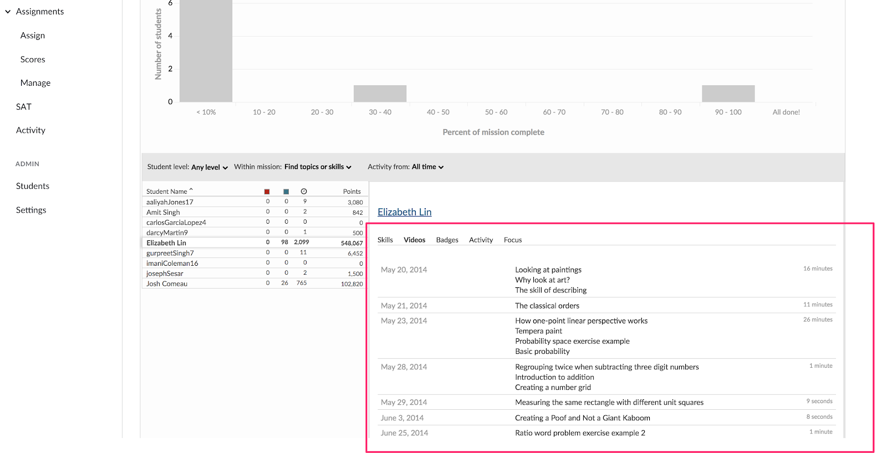Switch to the Skills tab
This screenshot has width=887, height=453.
(x=385, y=240)
